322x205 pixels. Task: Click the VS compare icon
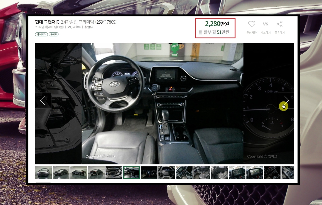(x=266, y=24)
